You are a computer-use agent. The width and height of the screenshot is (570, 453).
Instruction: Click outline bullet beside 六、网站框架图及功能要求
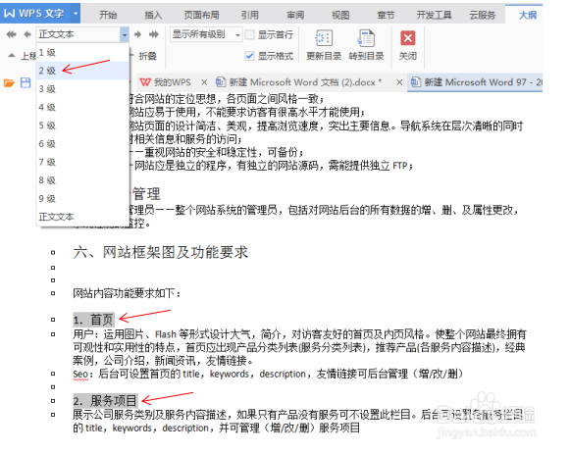53,252
